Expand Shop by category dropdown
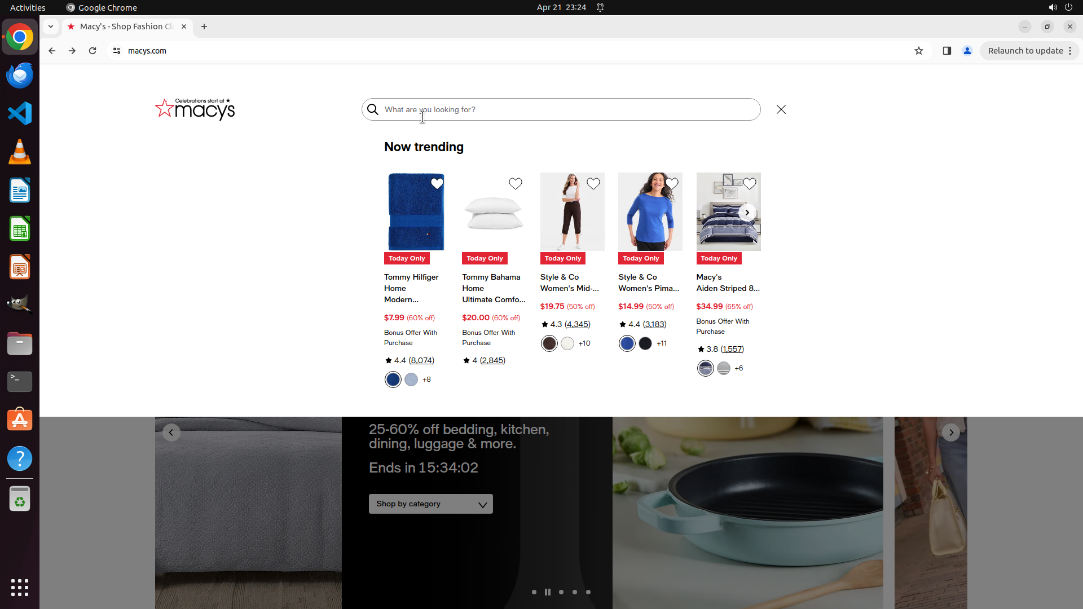This screenshot has height=609, width=1083. click(430, 504)
